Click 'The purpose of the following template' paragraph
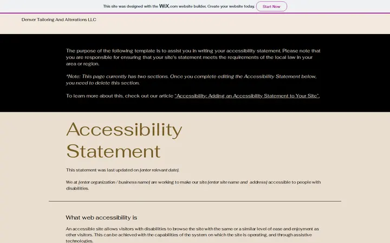The image size is (390, 243). click(x=193, y=57)
